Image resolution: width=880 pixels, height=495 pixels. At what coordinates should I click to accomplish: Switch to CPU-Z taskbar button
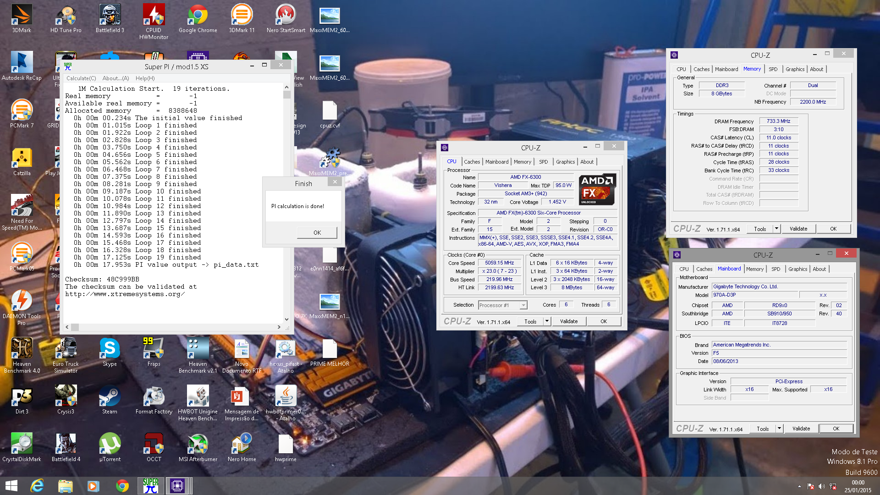(x=178, y=486)
